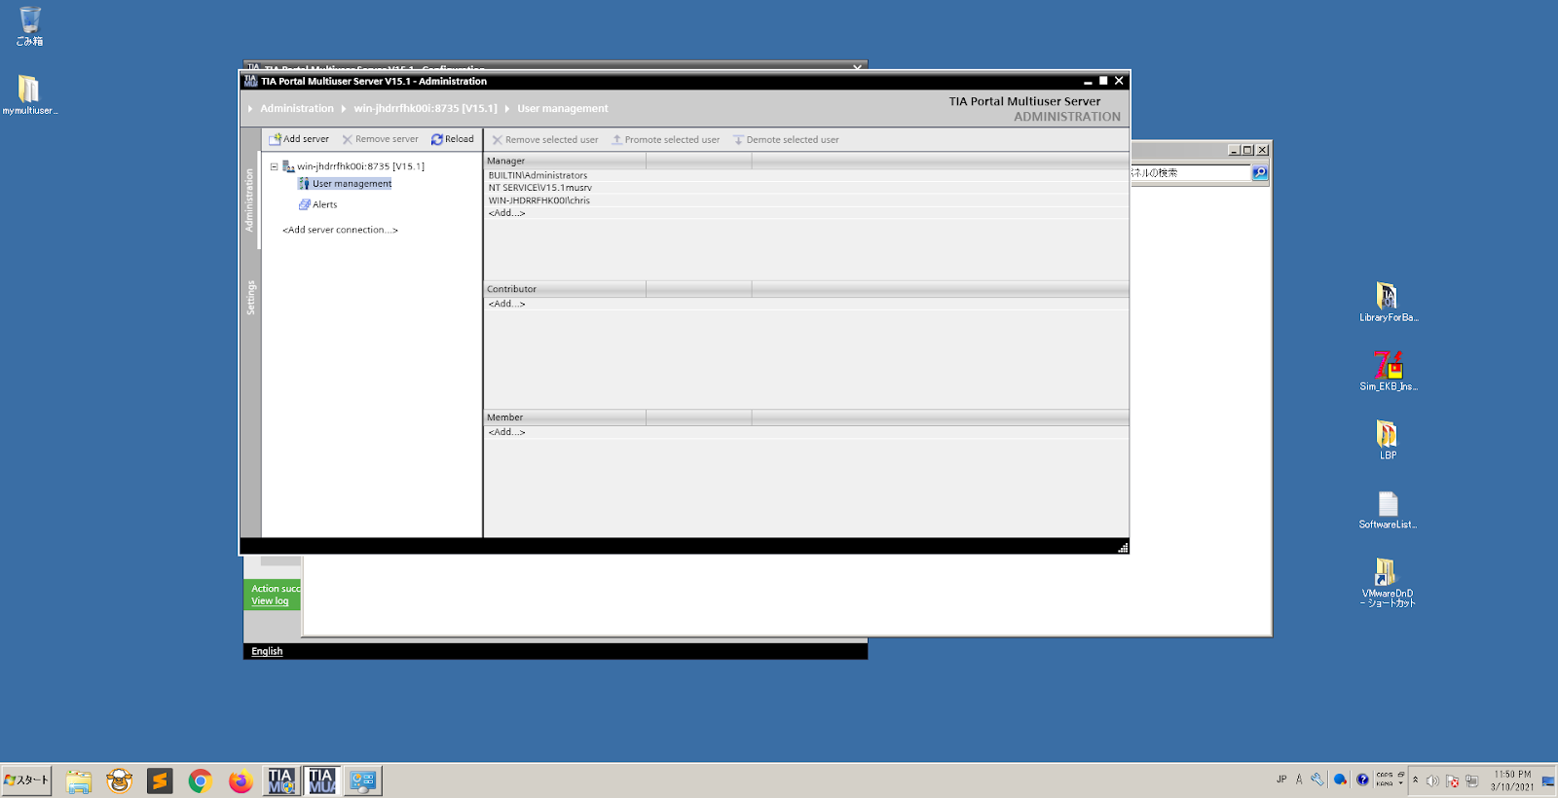Viewport: 1558px width, 798px height.
Task: Open VMwareDnD shortcut desktop icon
Action: 1388,583
